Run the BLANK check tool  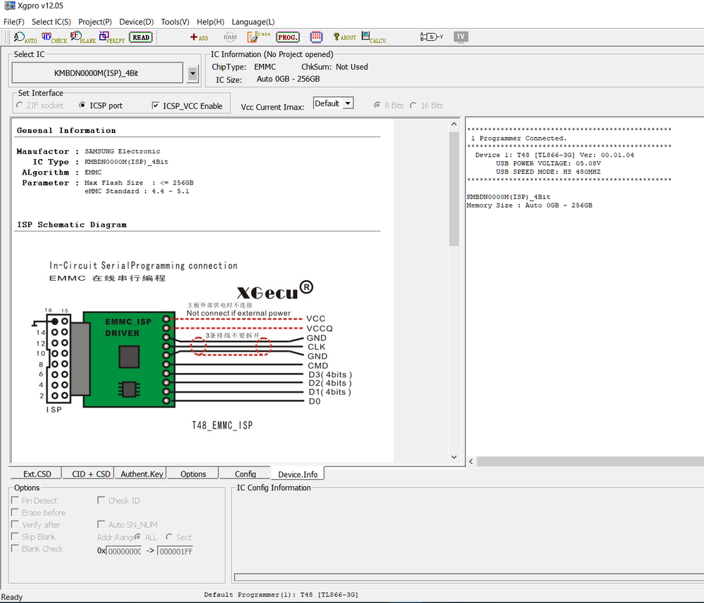click(x=82, y=37)
